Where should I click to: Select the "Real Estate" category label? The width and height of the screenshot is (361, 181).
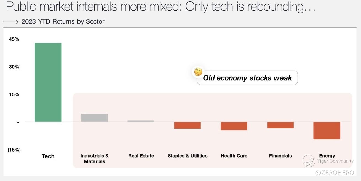pos(141,156)
